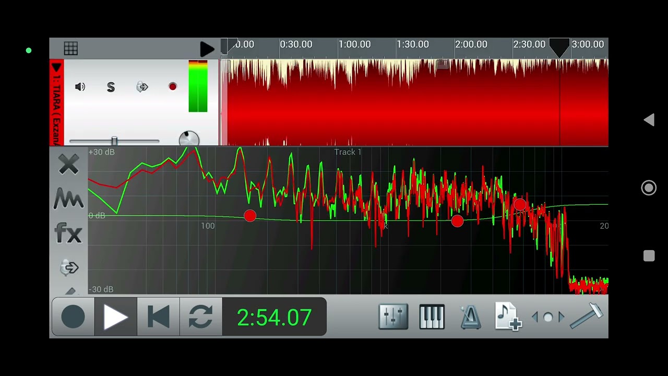The height and width of the screenshot is (376, 668).
Task: Click the 100 frequency label
Action: pyautogui.click(x=208, y=226)
